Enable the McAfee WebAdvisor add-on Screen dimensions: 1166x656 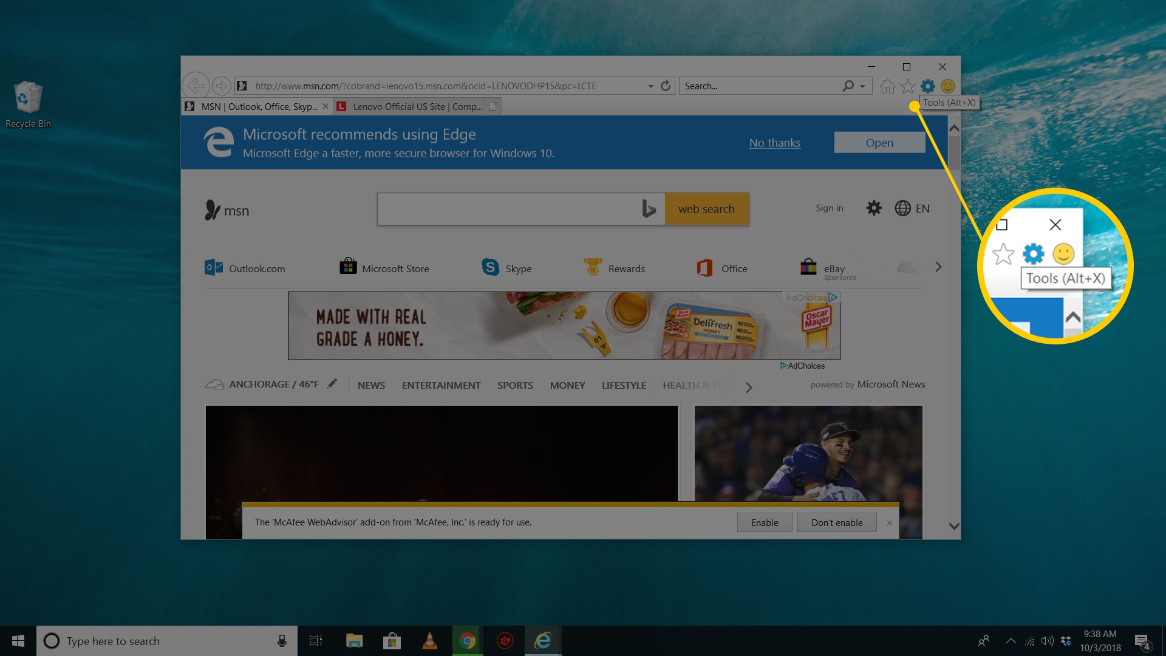pos(765,521)
